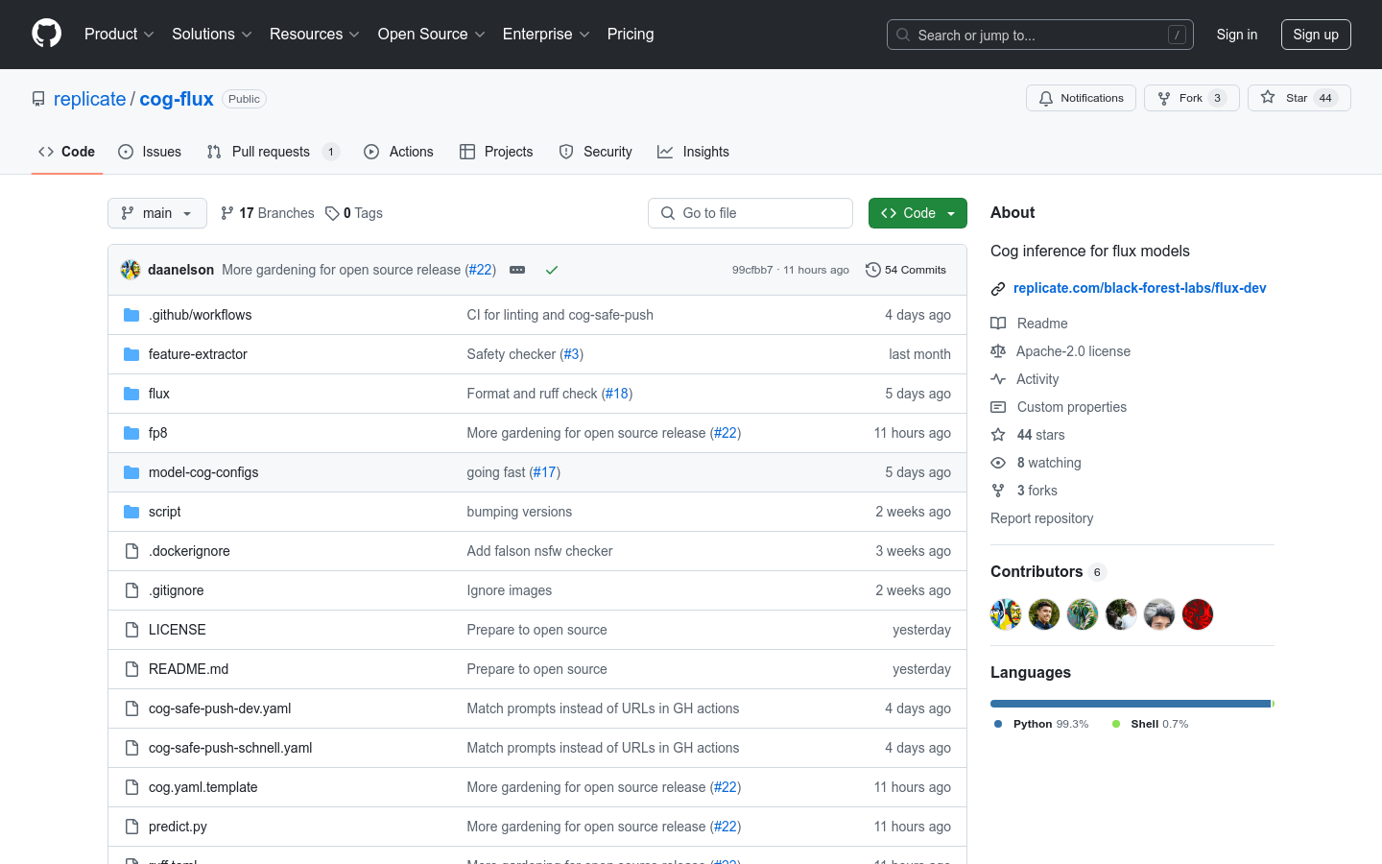Viewport: 1382px width, 864px height.
Task: Expand the commit message ellipsis
Action: click(x=517, y=270)
